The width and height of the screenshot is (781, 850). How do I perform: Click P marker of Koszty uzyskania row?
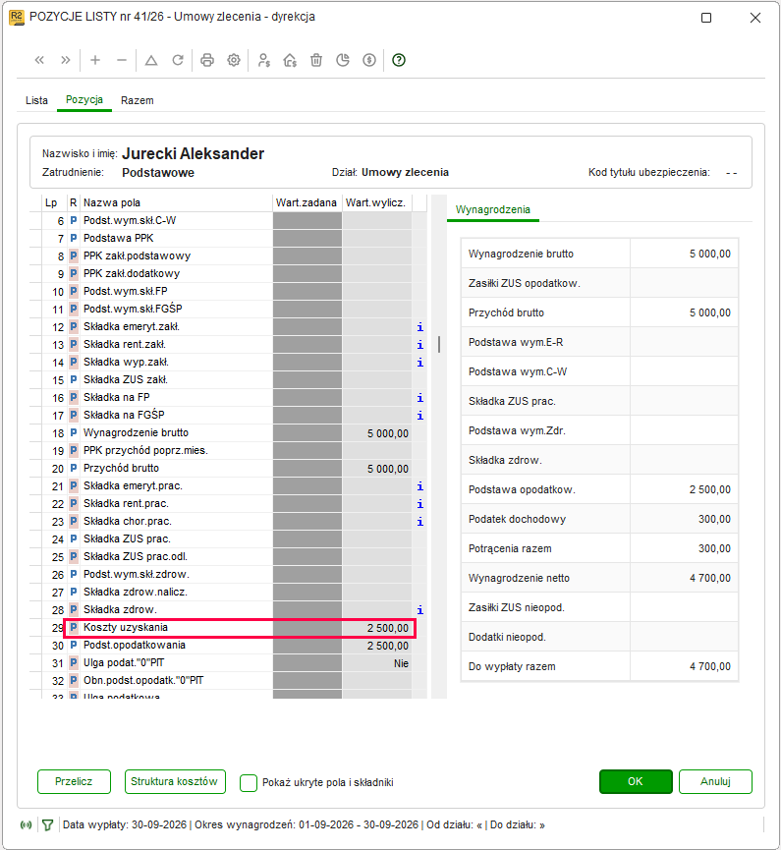(x=73, y=628)
